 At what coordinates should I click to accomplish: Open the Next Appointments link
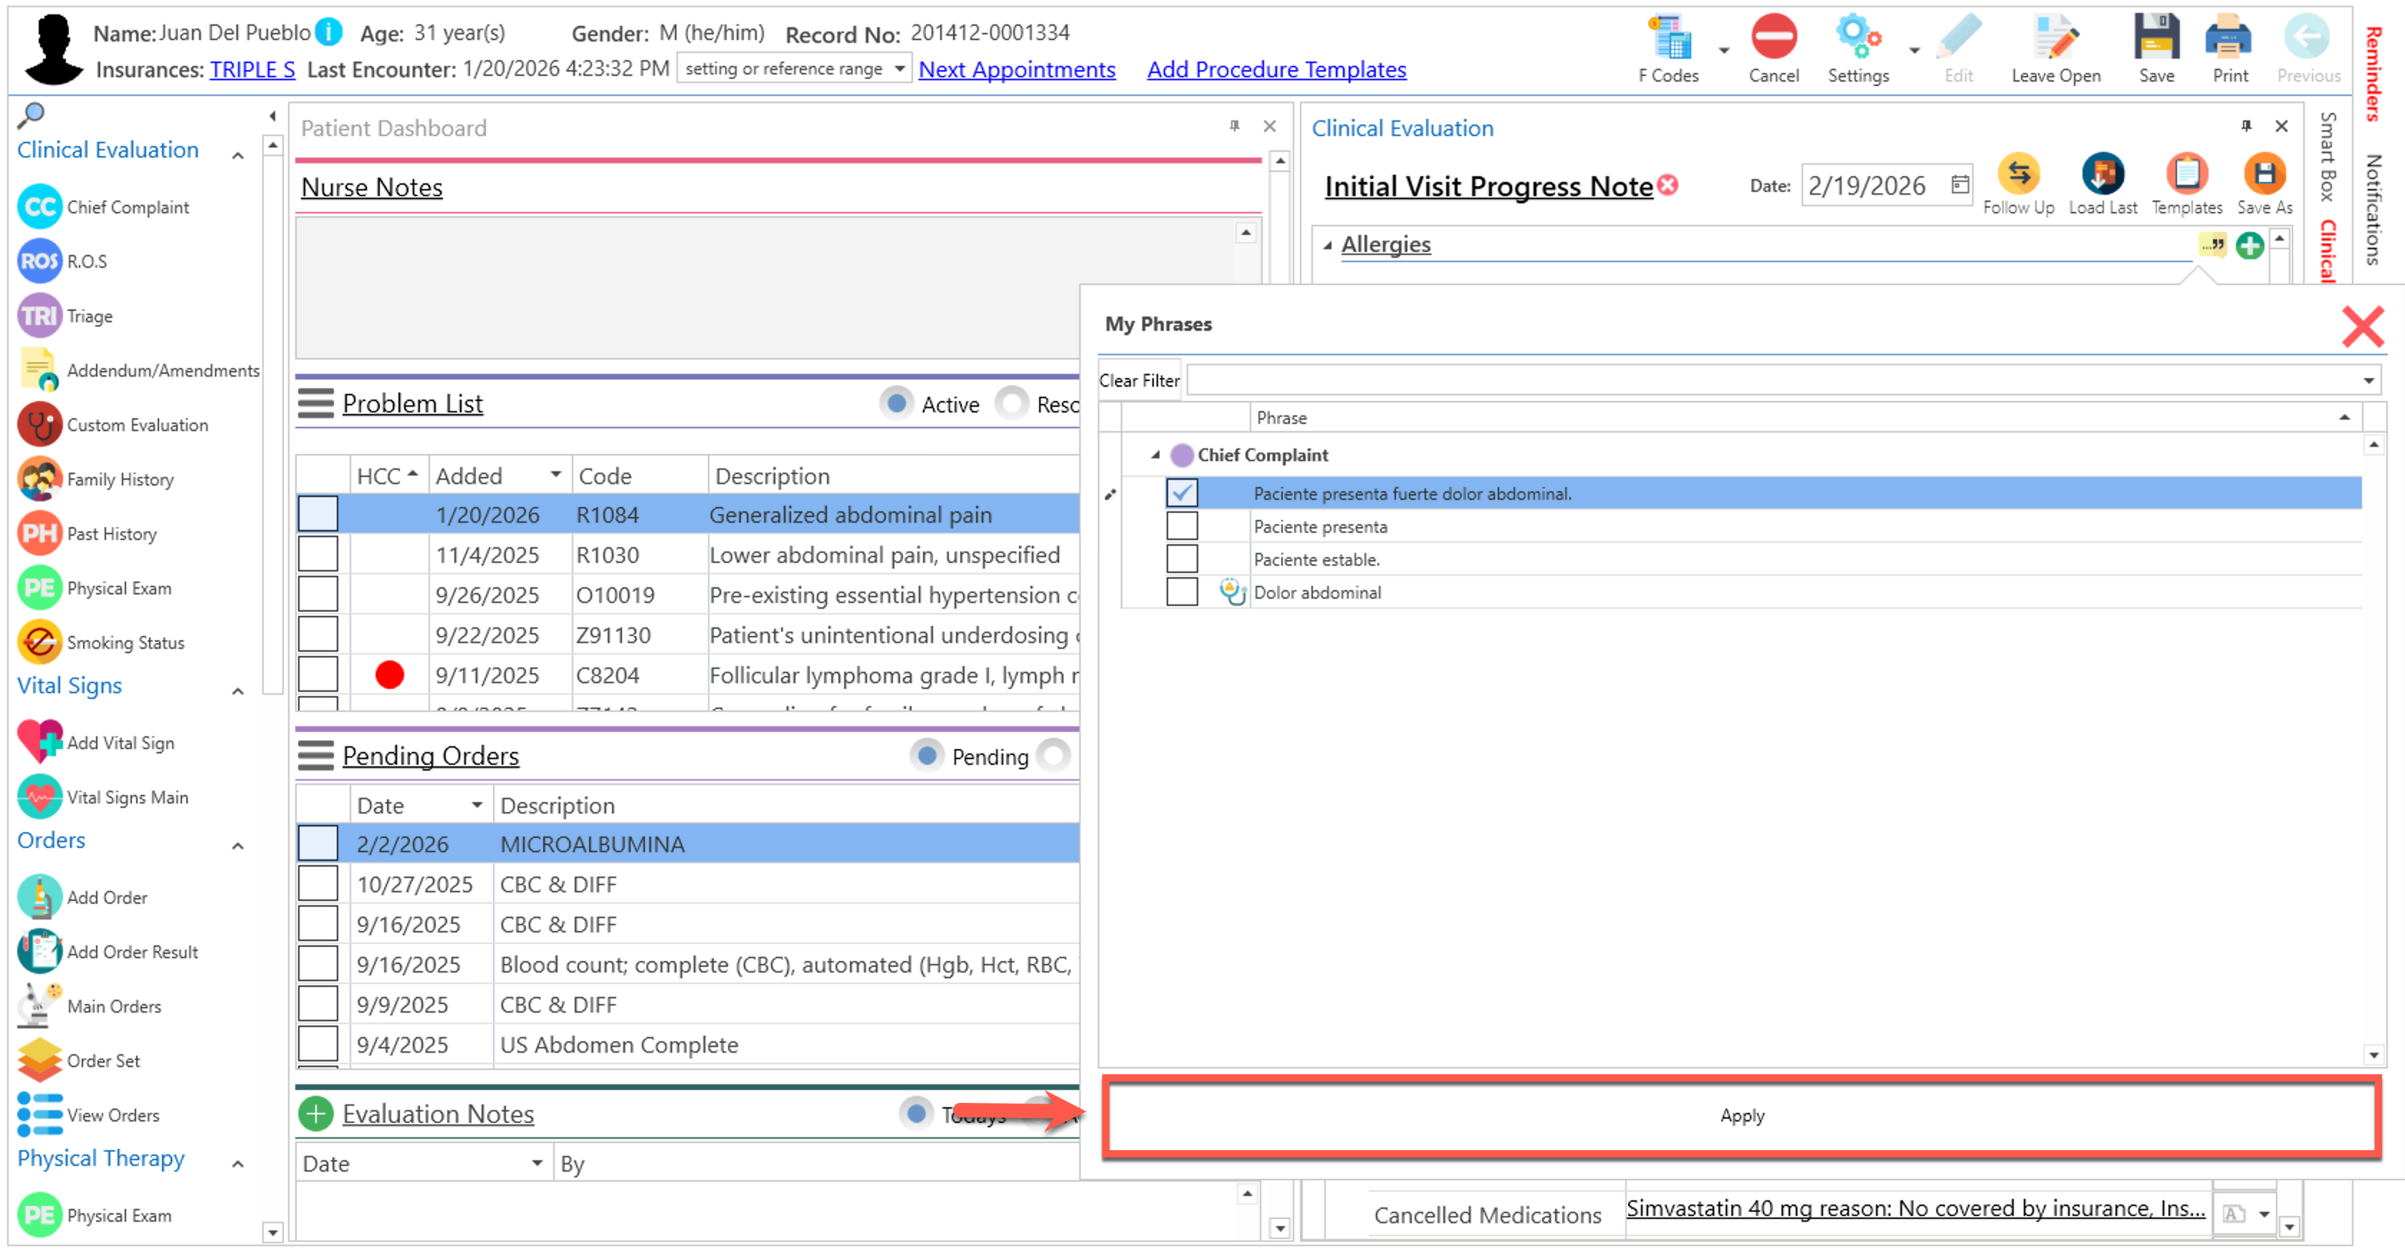[1015, 70]
